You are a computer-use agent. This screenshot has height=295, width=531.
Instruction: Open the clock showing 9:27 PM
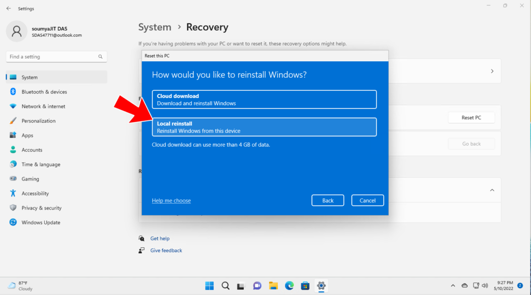click(503, 286)
